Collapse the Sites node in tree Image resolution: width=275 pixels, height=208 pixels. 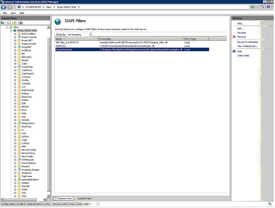coord(7,27)
